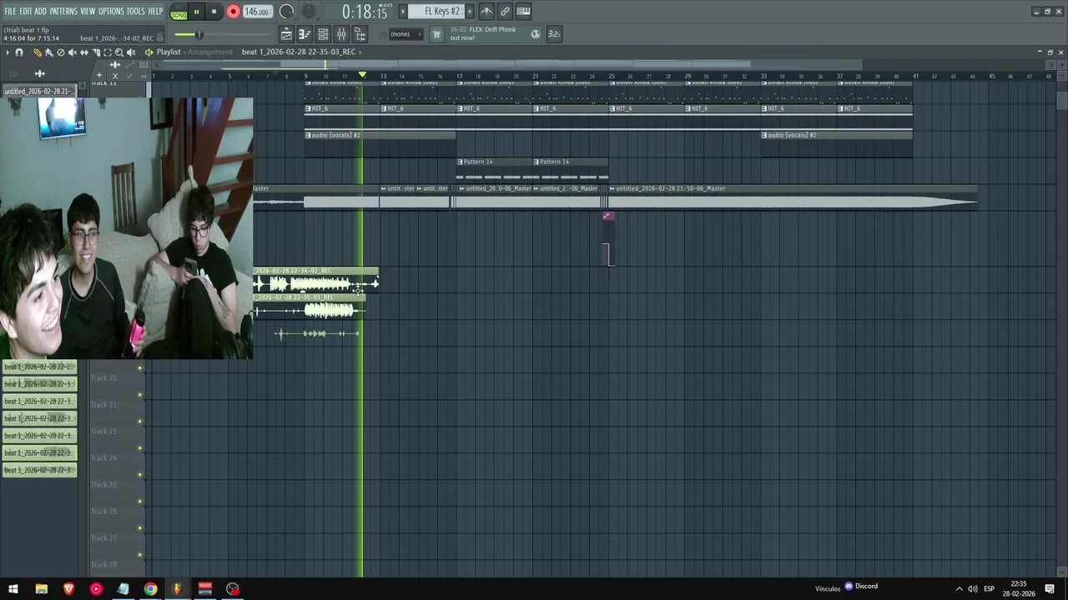Open Chrome from the taskbar

pos(150,589)
